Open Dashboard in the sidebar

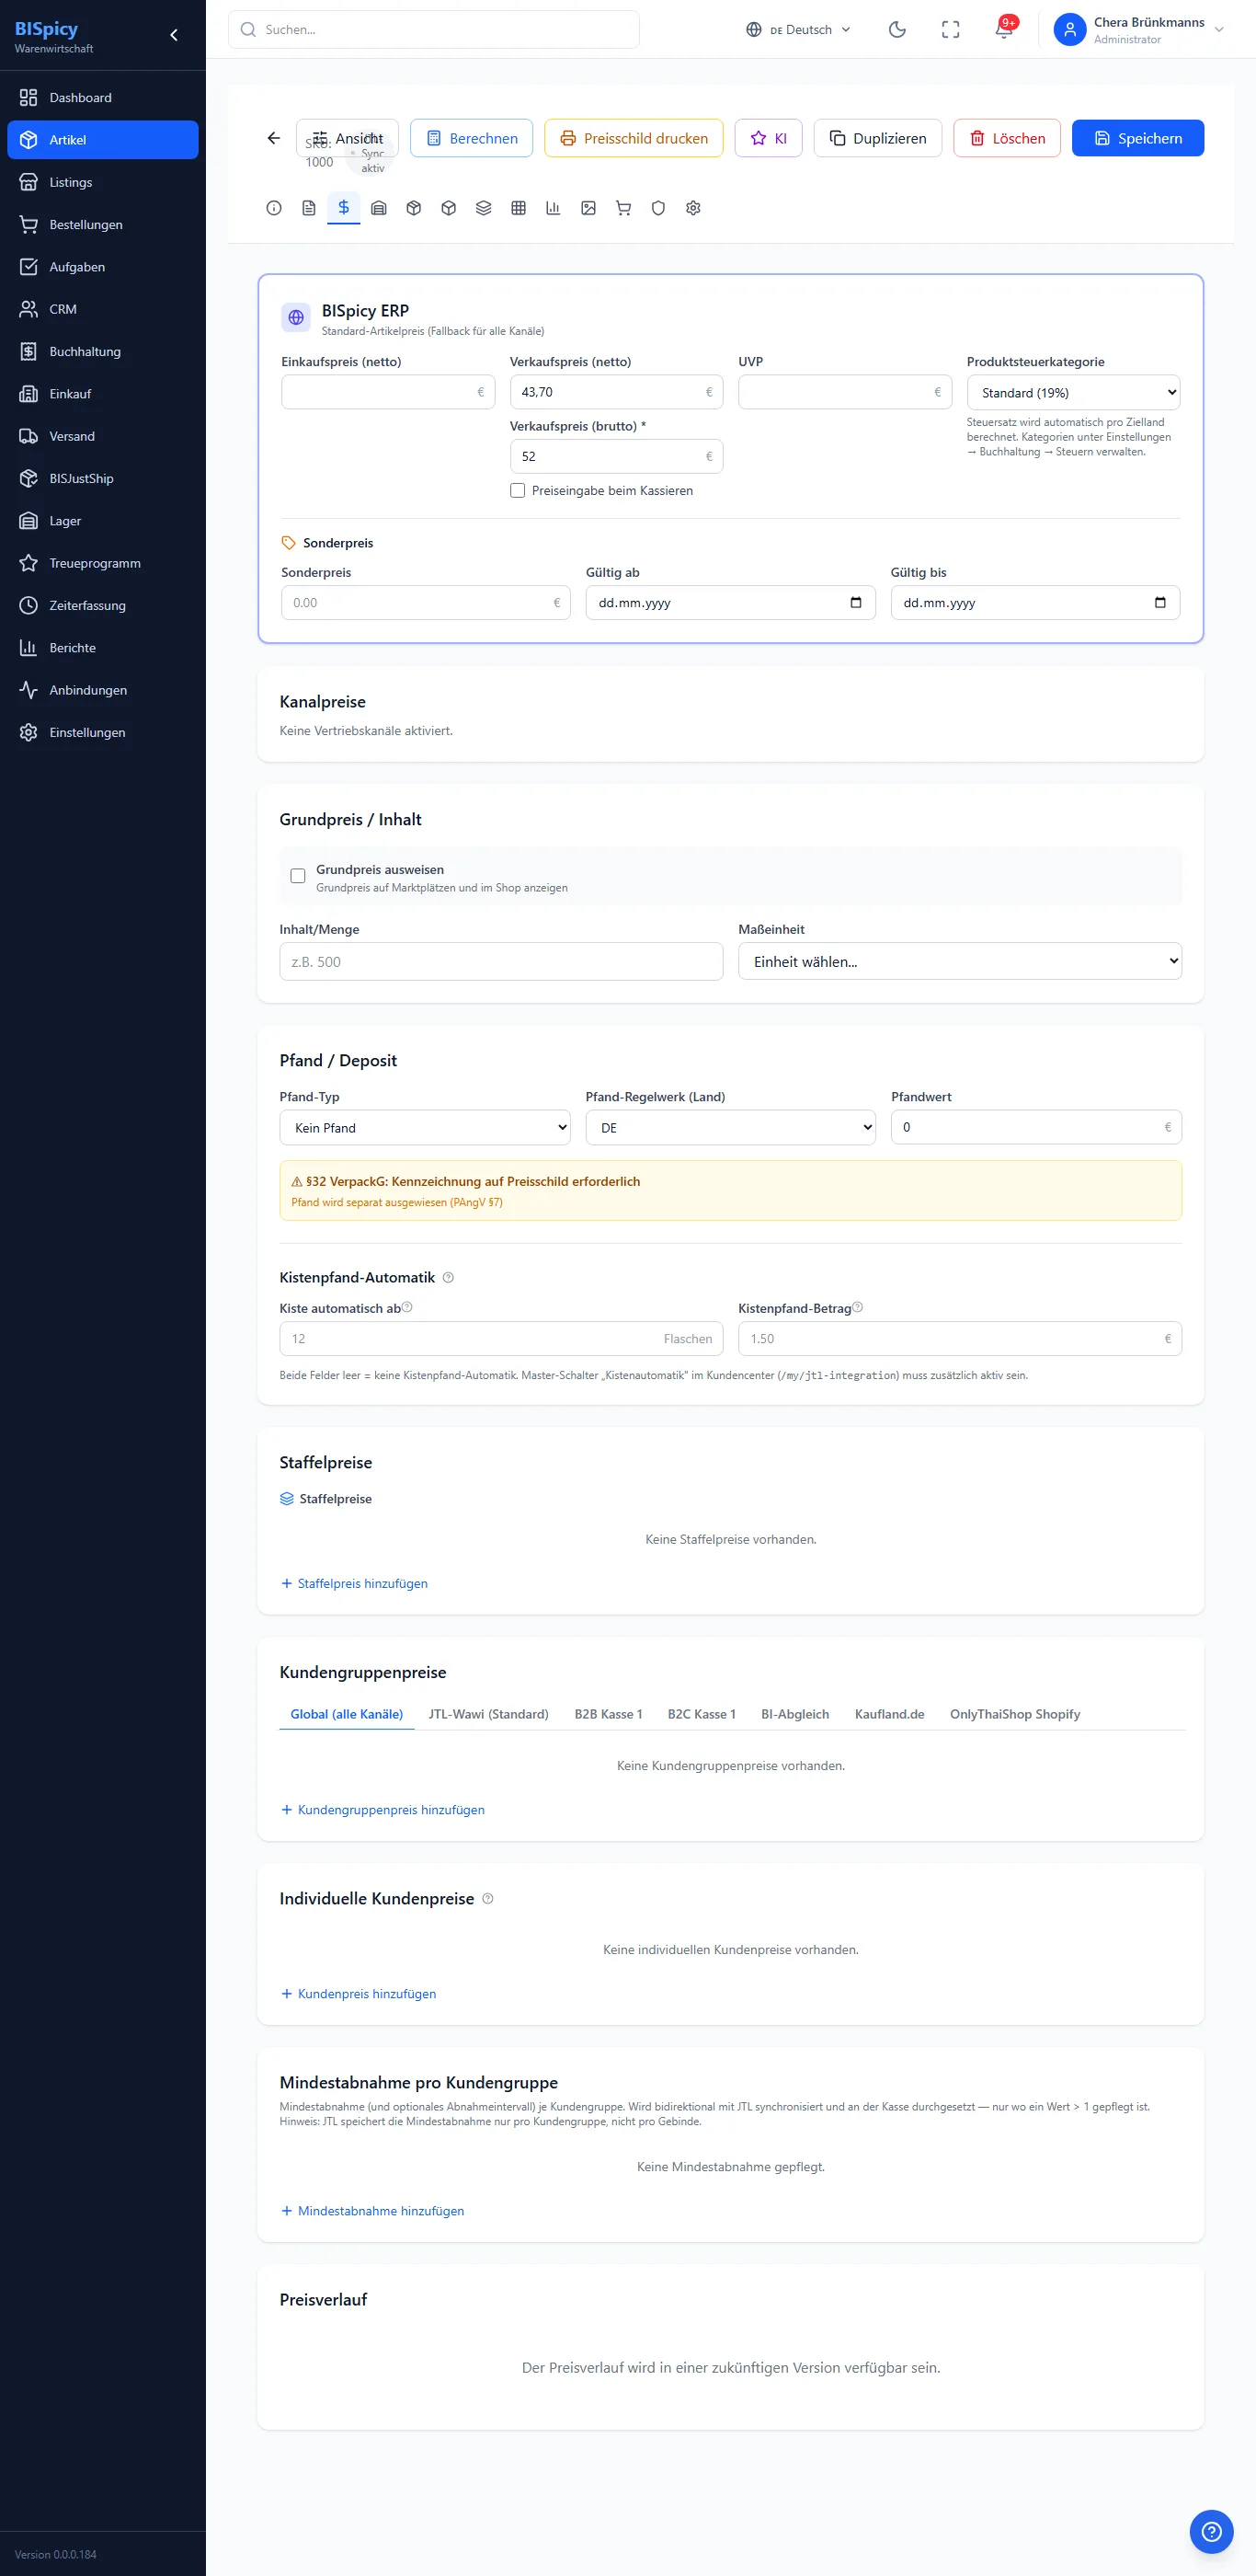pyautogui.click(x=103, y=97)
